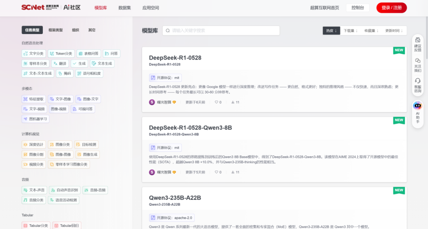Choose the 可视问答 tag
Viewport: 428px width, 229px height.
pyautogui.click(x=83, y=109)
